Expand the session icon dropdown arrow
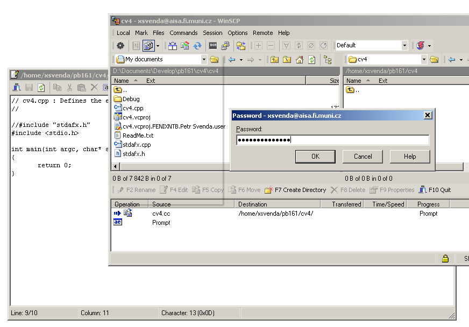469x327 pixels. 430,46
